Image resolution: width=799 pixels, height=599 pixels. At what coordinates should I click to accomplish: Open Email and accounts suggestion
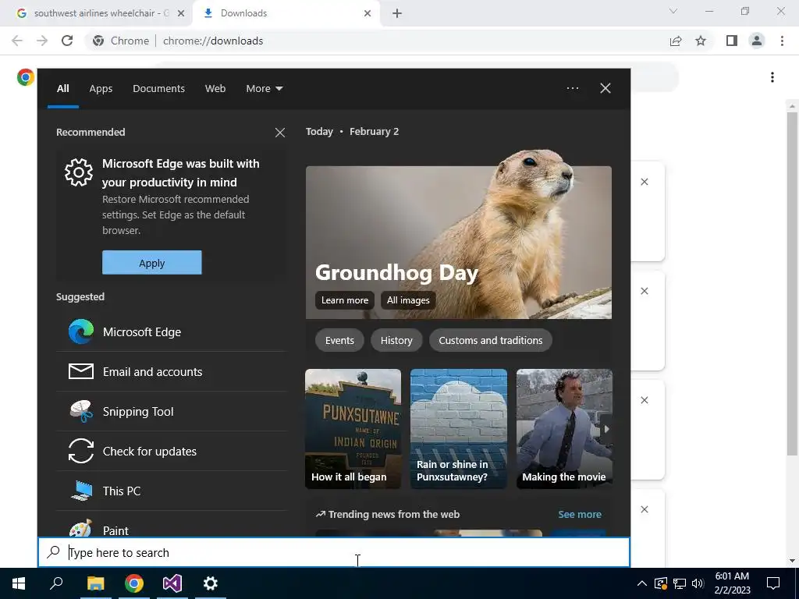tap(172, 372)
